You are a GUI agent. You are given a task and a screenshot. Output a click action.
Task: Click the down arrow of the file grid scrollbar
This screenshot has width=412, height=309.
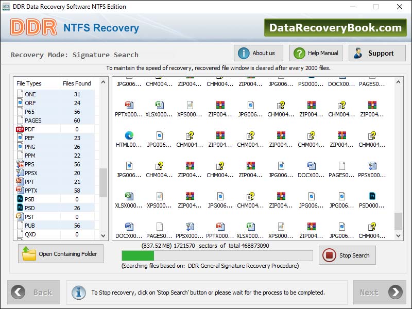click(399, 234)
